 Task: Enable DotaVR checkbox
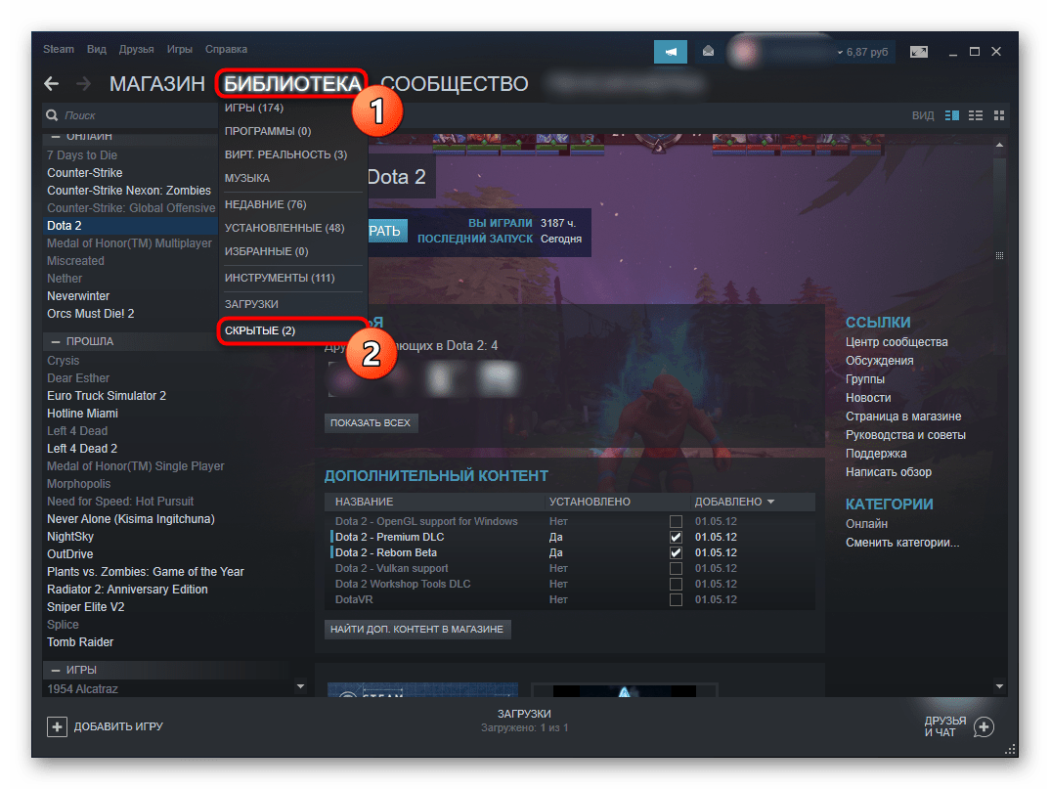pos(676,599)
